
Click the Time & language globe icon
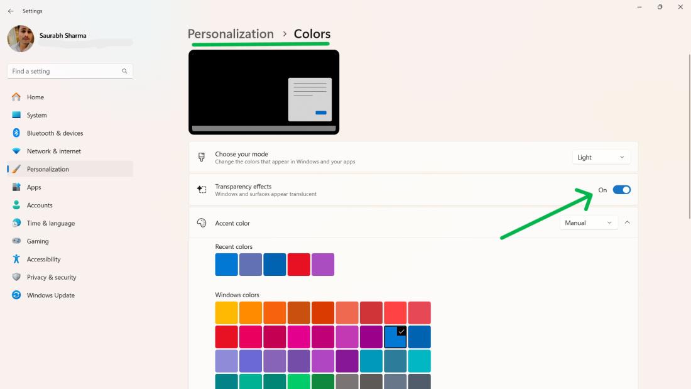[x=16, y=223]
